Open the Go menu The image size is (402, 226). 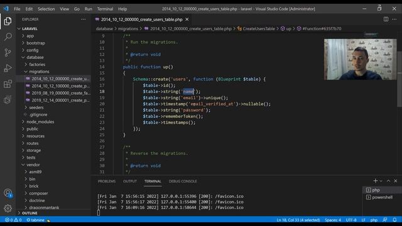coord(77,9)
